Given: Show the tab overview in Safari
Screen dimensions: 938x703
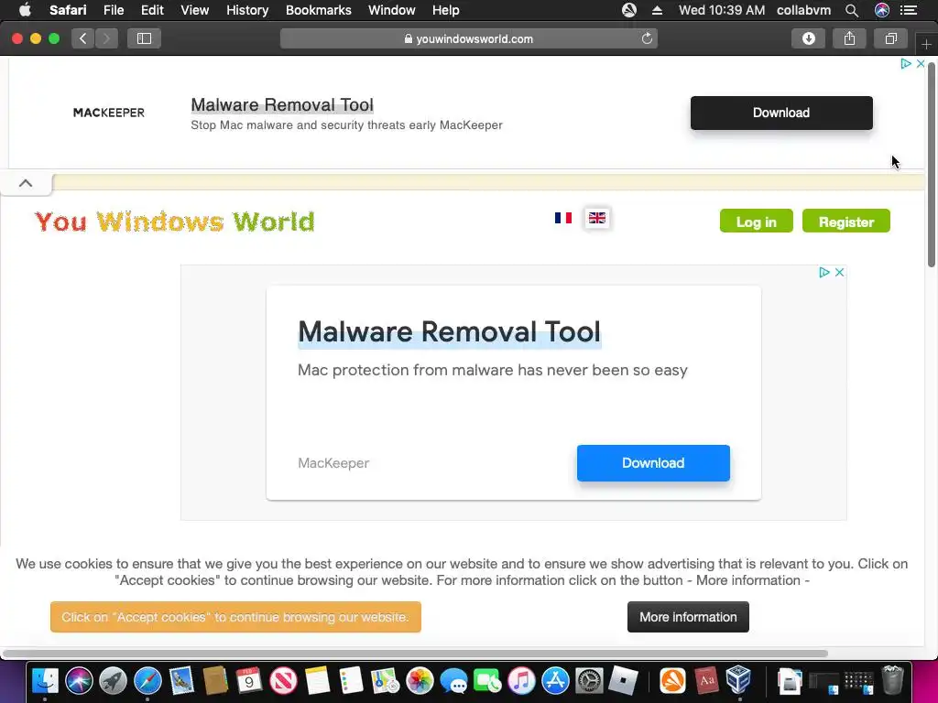Looking at the screenshot, I should (890, 38).
